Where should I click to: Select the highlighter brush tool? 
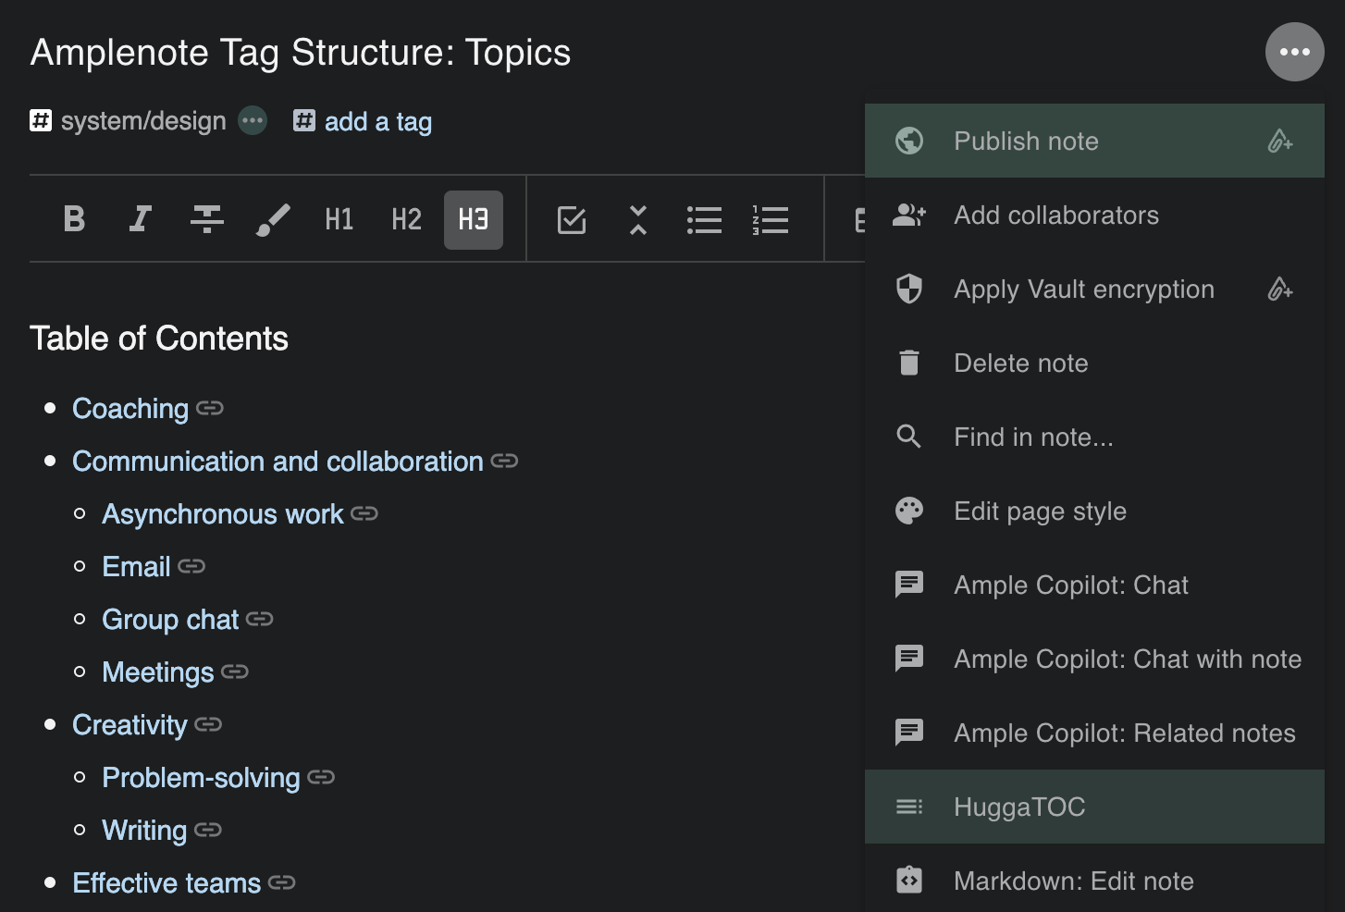pyautogui.click(x=273, y=219)
